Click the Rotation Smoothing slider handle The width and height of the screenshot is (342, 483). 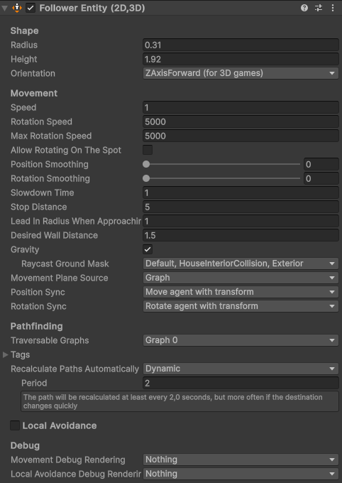click(146, 178)
